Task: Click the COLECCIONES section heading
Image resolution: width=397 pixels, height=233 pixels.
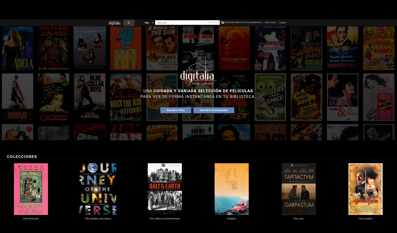Action: (22, 157)
